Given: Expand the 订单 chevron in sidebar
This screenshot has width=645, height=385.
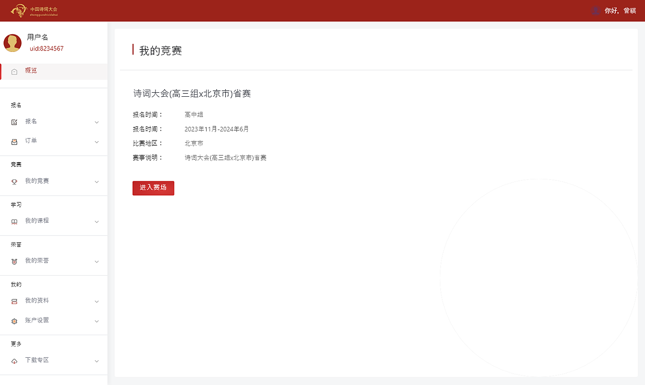Looking at the screenshot, I should [96, 142].
